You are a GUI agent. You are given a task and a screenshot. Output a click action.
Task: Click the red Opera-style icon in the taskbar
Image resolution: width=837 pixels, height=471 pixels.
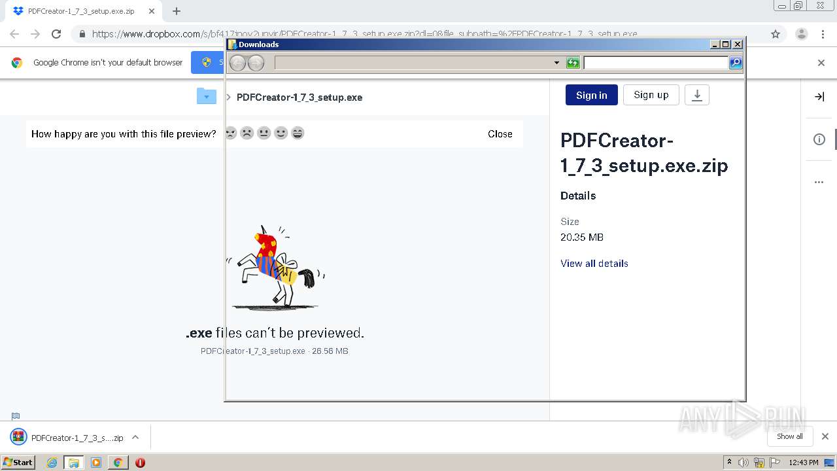click(140, 462)
